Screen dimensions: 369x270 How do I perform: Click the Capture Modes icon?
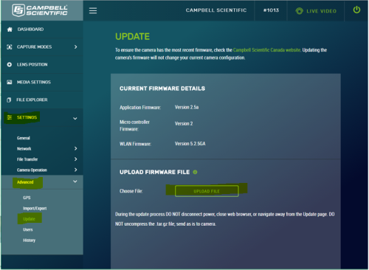click(10, 47)
